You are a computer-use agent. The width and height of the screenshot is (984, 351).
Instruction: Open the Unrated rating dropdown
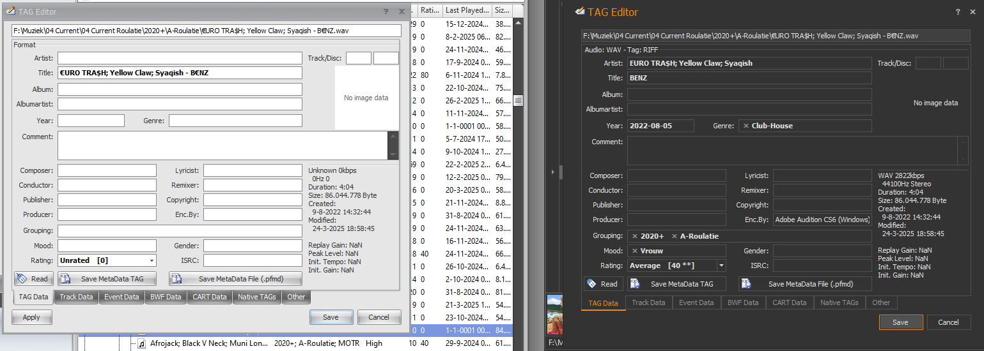tap(152, 260)
